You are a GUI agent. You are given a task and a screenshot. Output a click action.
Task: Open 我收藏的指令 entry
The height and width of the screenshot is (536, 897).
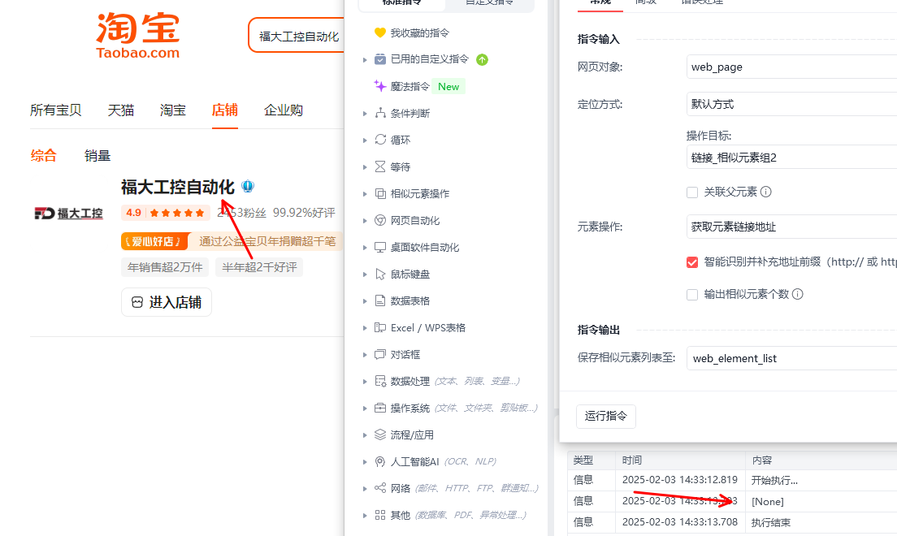412,32
